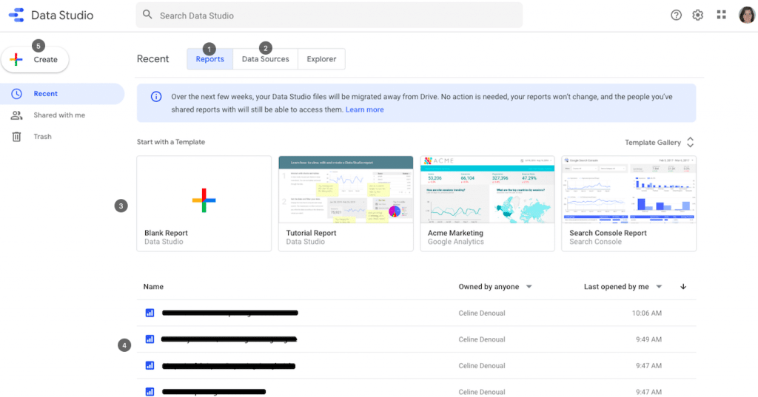Image resolution: width=758 pixels, height=397 pixels.
Task: Click the Name column header
Action: (153, 286)
